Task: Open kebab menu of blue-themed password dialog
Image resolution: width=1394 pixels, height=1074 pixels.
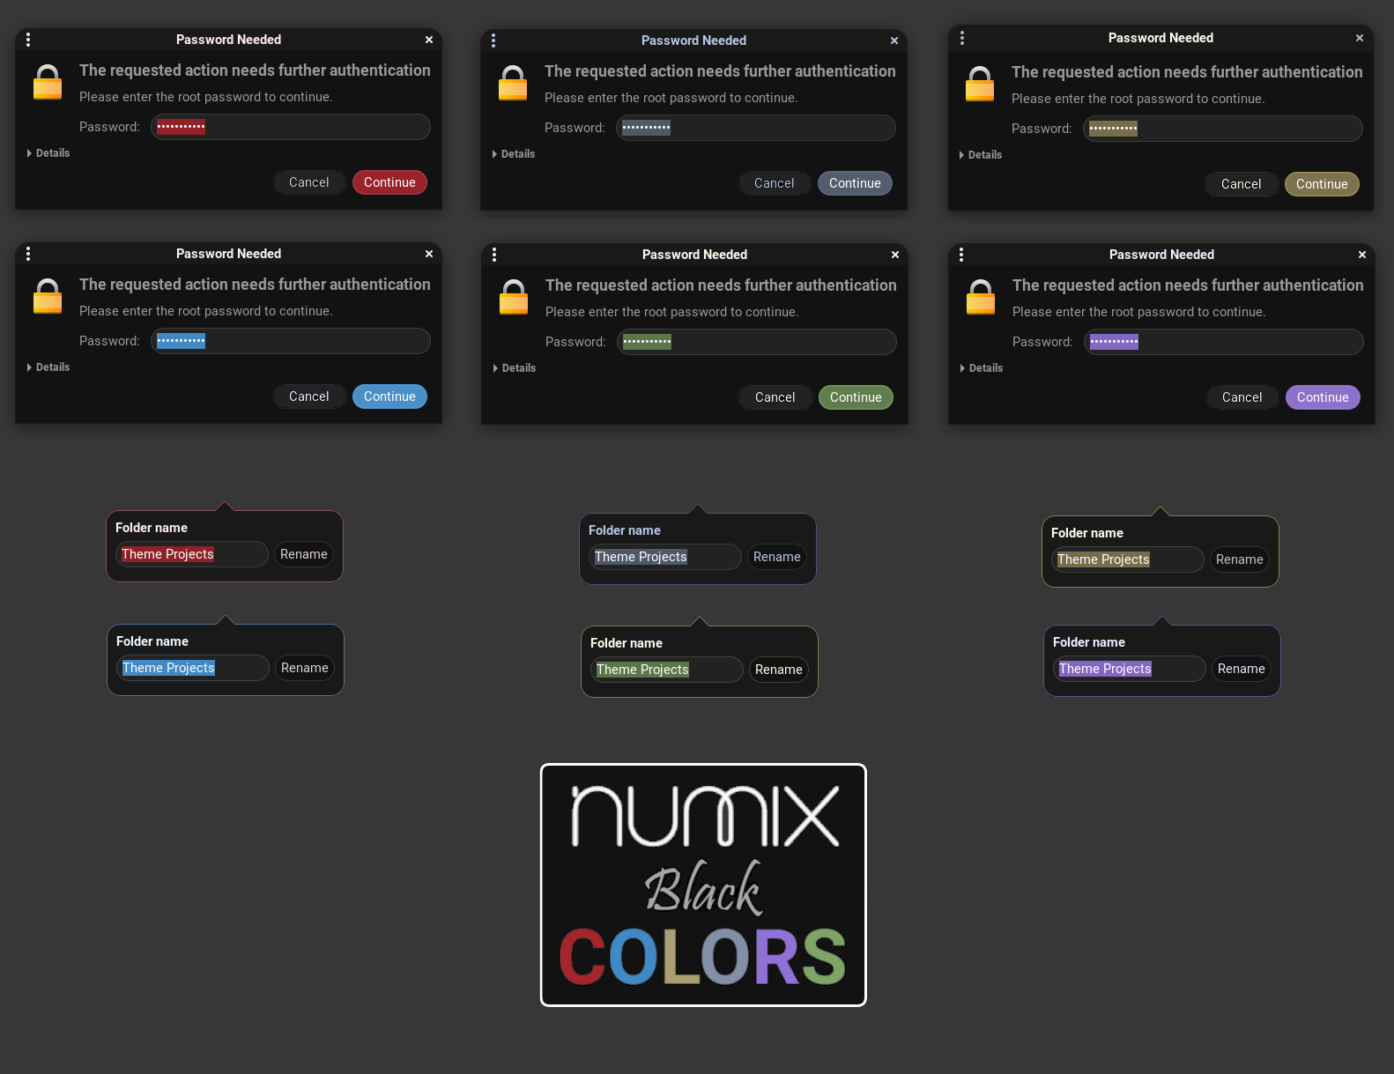Action: pyautogui.click(x=28, y=254)
